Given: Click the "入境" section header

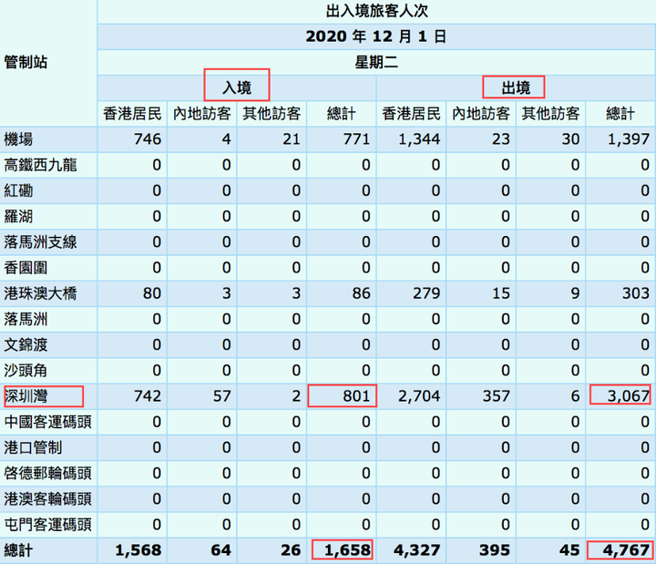Looking at the screenshot, I should (236, 87).
